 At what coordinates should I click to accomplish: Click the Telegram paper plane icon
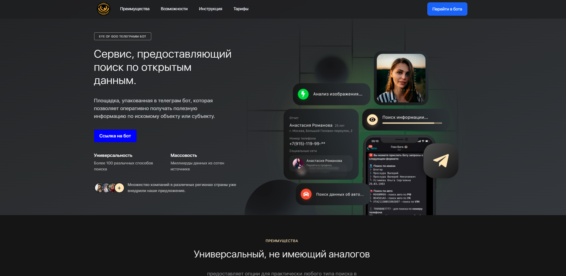[x=441, y=160]
